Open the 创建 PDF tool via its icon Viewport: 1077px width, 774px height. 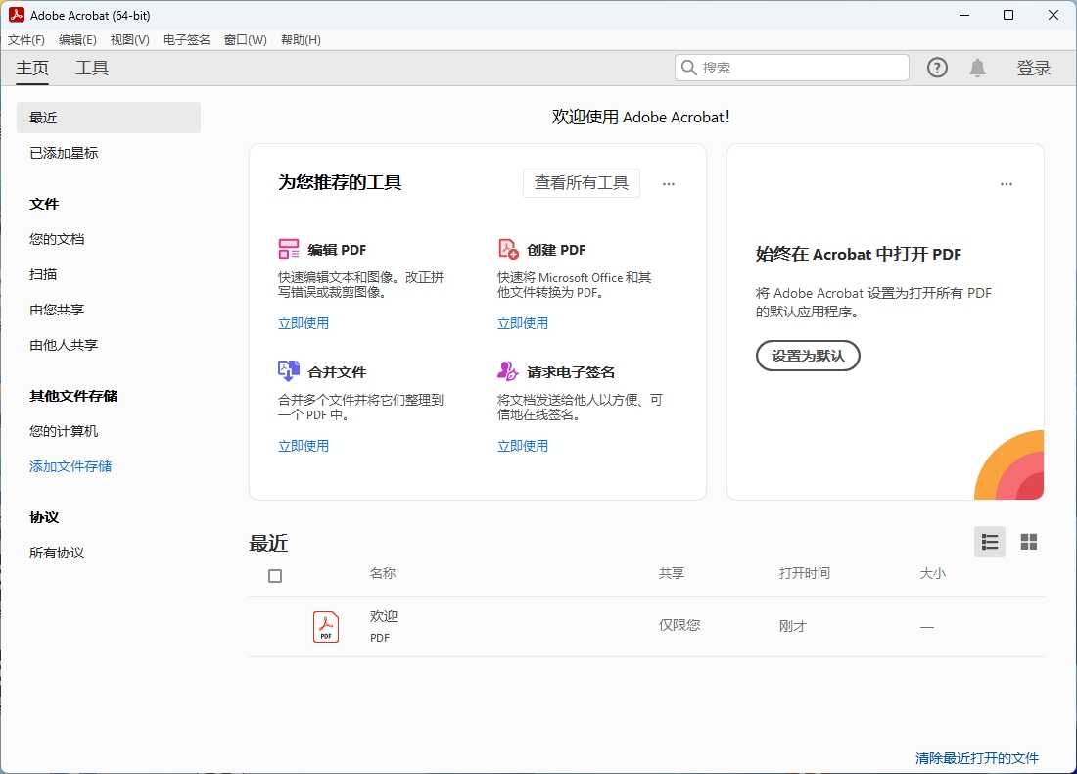509,249
